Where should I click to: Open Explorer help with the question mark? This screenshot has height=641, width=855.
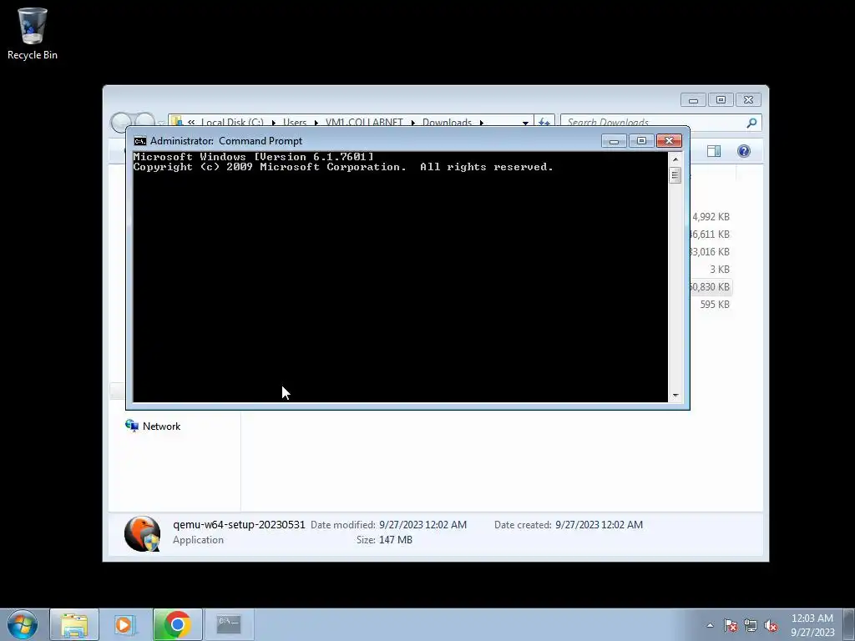point(744,151)
